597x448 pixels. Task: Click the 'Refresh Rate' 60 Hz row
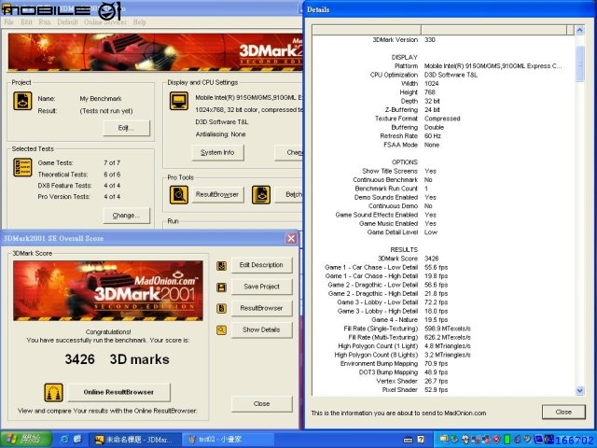tap(444, 136)
